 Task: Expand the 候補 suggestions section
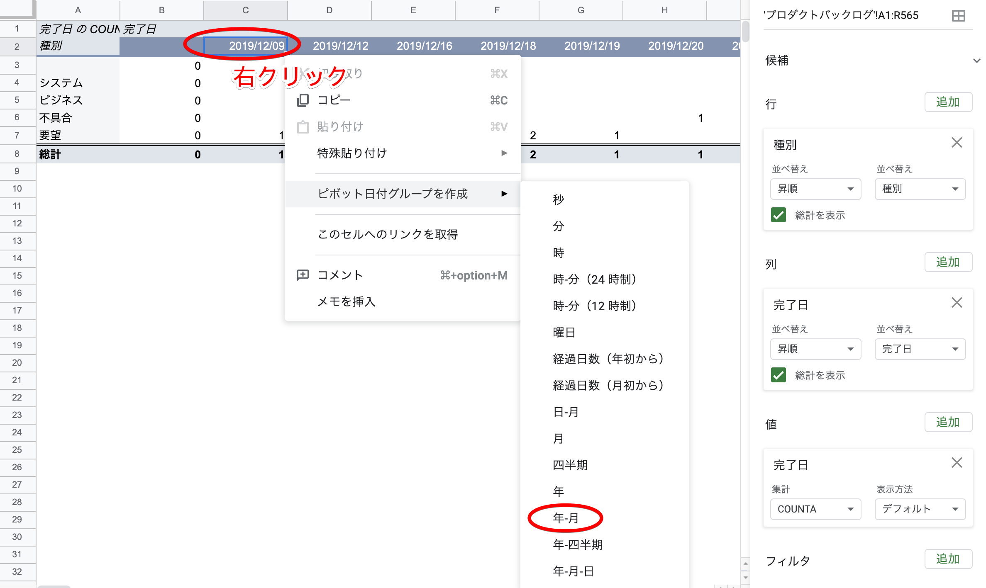[976, 61]
